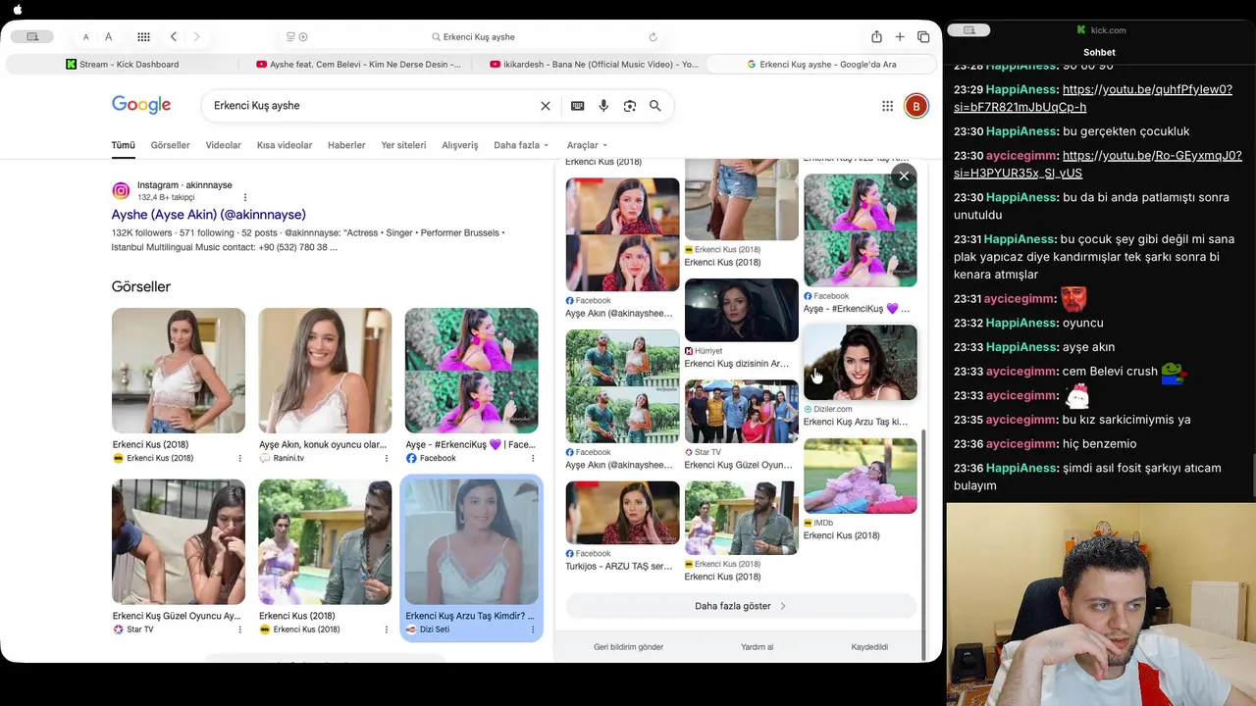Go back with the back arrow

coord(173,37)
